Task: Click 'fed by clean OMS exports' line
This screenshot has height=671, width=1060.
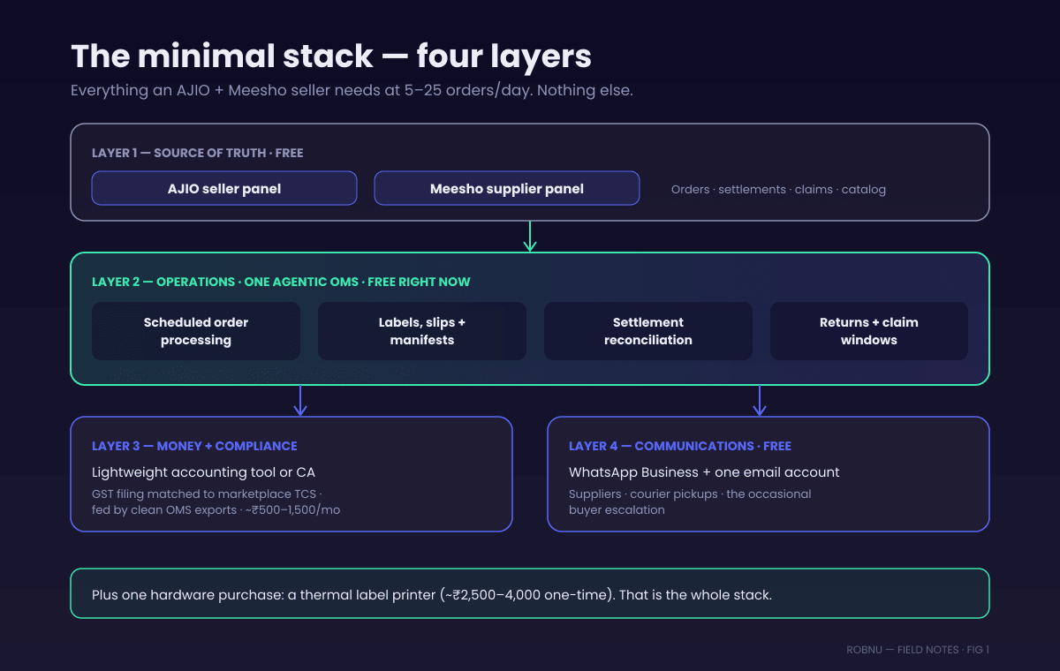Action: pyautogui.click(x=216, y=509)
